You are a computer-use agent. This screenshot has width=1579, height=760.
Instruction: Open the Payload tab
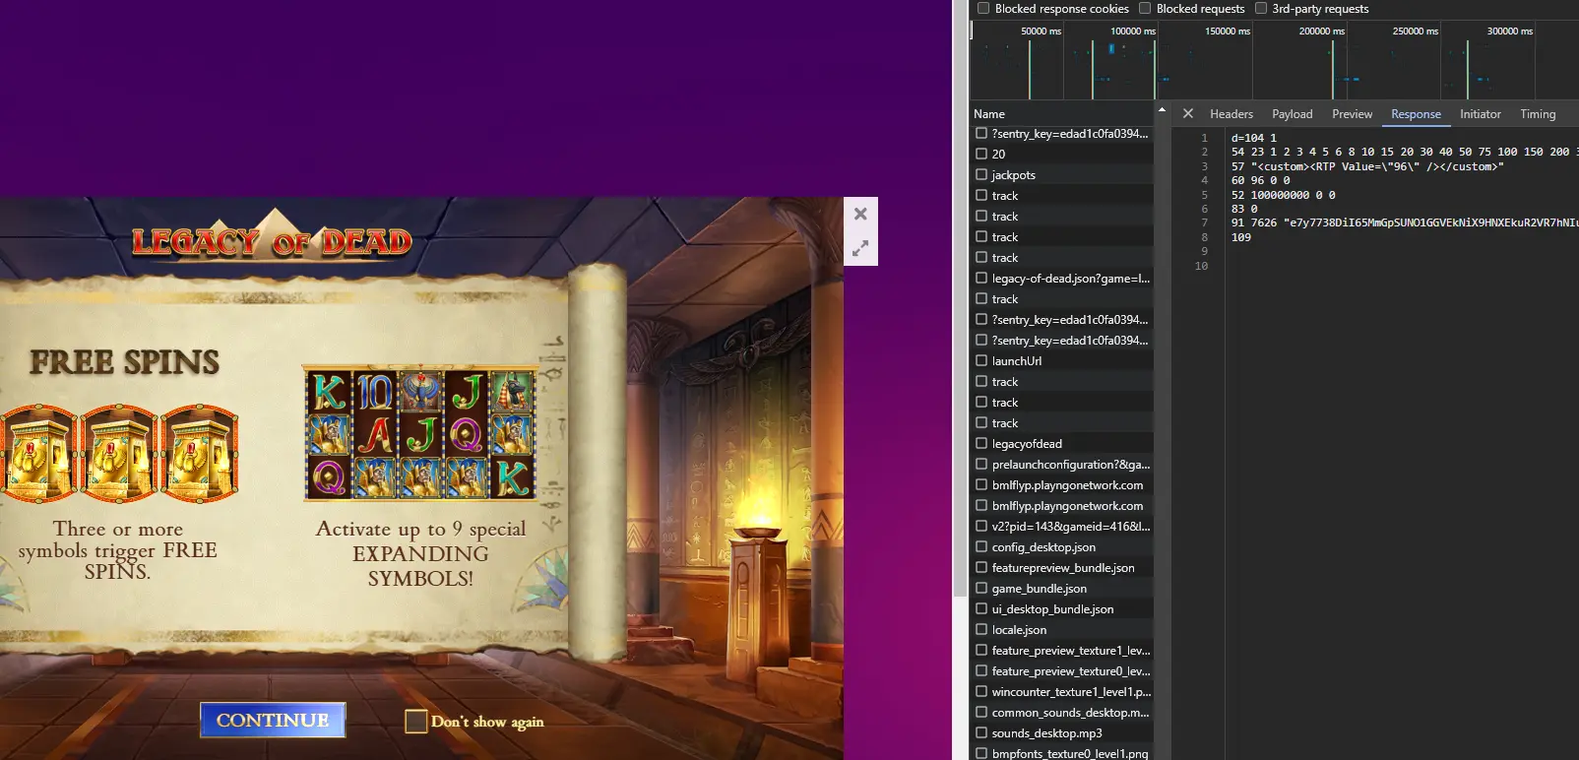click(1293, 114)
